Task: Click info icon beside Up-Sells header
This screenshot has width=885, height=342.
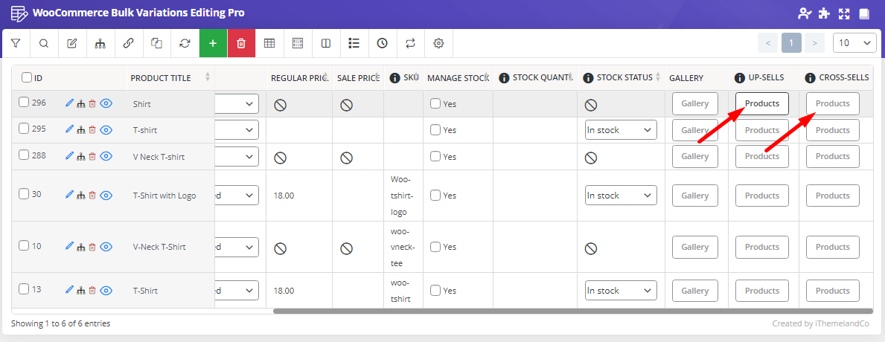Action: [738, 78]
